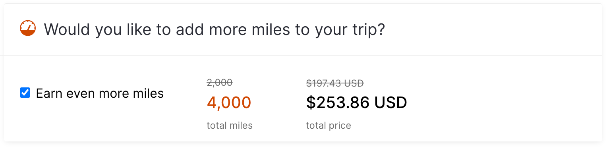The height and width of the screenshot is (147, 607).
Task: Uncheck the Earn even more miles checkbox
Action: 25,93
